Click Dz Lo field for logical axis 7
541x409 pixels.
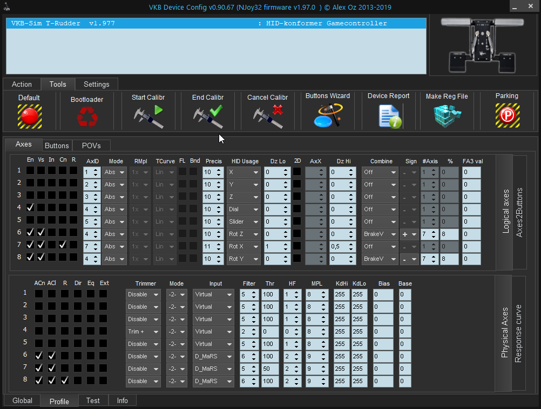(x=278, y=246)
